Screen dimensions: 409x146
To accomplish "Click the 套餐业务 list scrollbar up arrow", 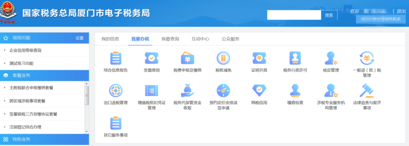I will coord(87,84).
